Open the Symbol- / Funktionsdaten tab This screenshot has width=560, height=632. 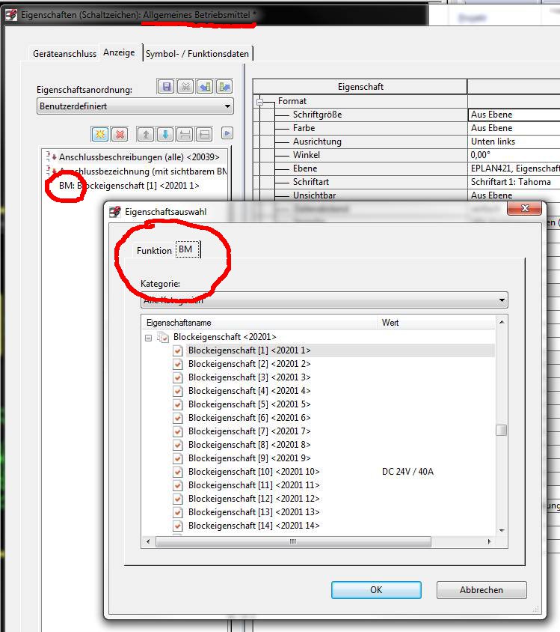(x=197, y=54)
